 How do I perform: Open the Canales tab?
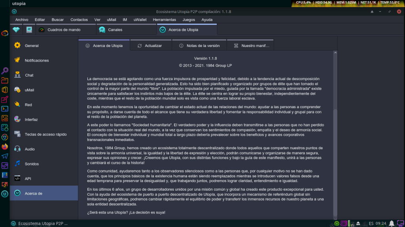point(115,30)
